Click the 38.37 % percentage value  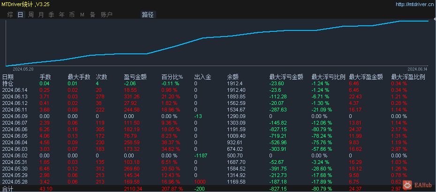point(171,142)
